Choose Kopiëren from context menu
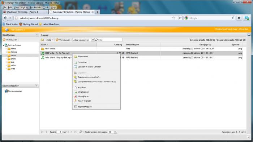 point(97,87)
